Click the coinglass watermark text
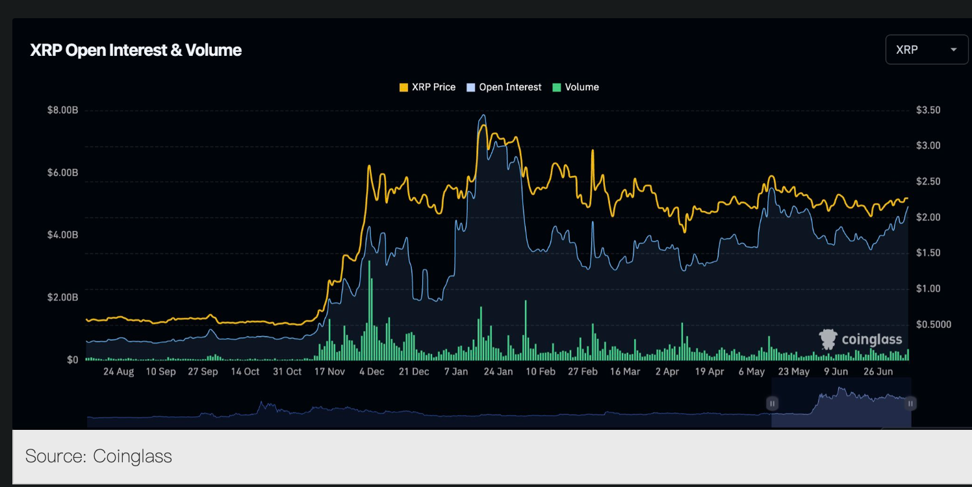 [871, 339]
